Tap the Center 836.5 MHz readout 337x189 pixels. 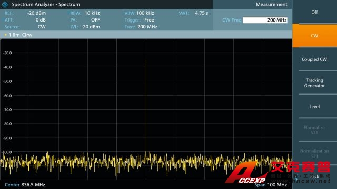point(25,185)
